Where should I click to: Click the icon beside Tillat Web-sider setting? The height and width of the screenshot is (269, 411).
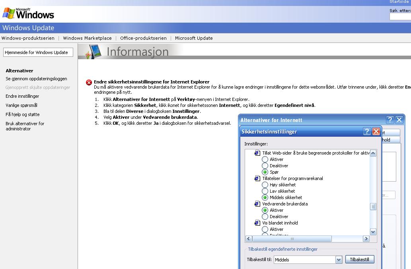coord(257,153)
